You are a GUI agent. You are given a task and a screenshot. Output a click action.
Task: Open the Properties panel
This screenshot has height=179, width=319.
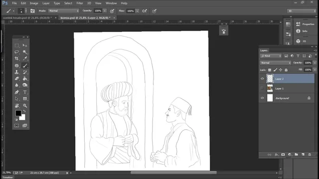pos(306,24)
